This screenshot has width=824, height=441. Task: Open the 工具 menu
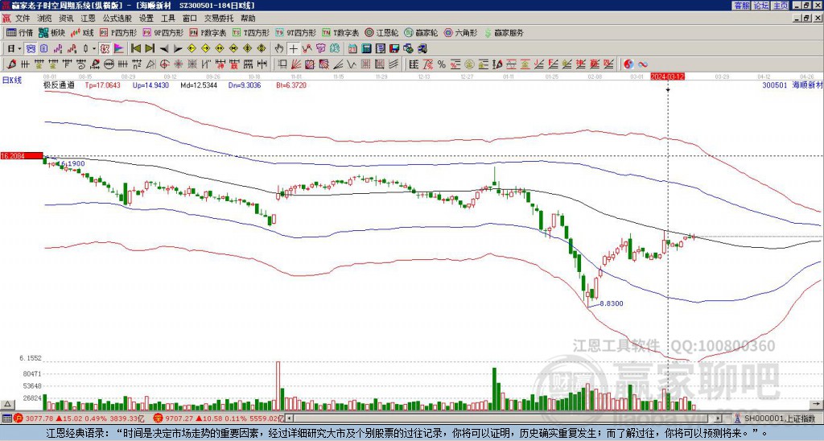click(167, 19)
